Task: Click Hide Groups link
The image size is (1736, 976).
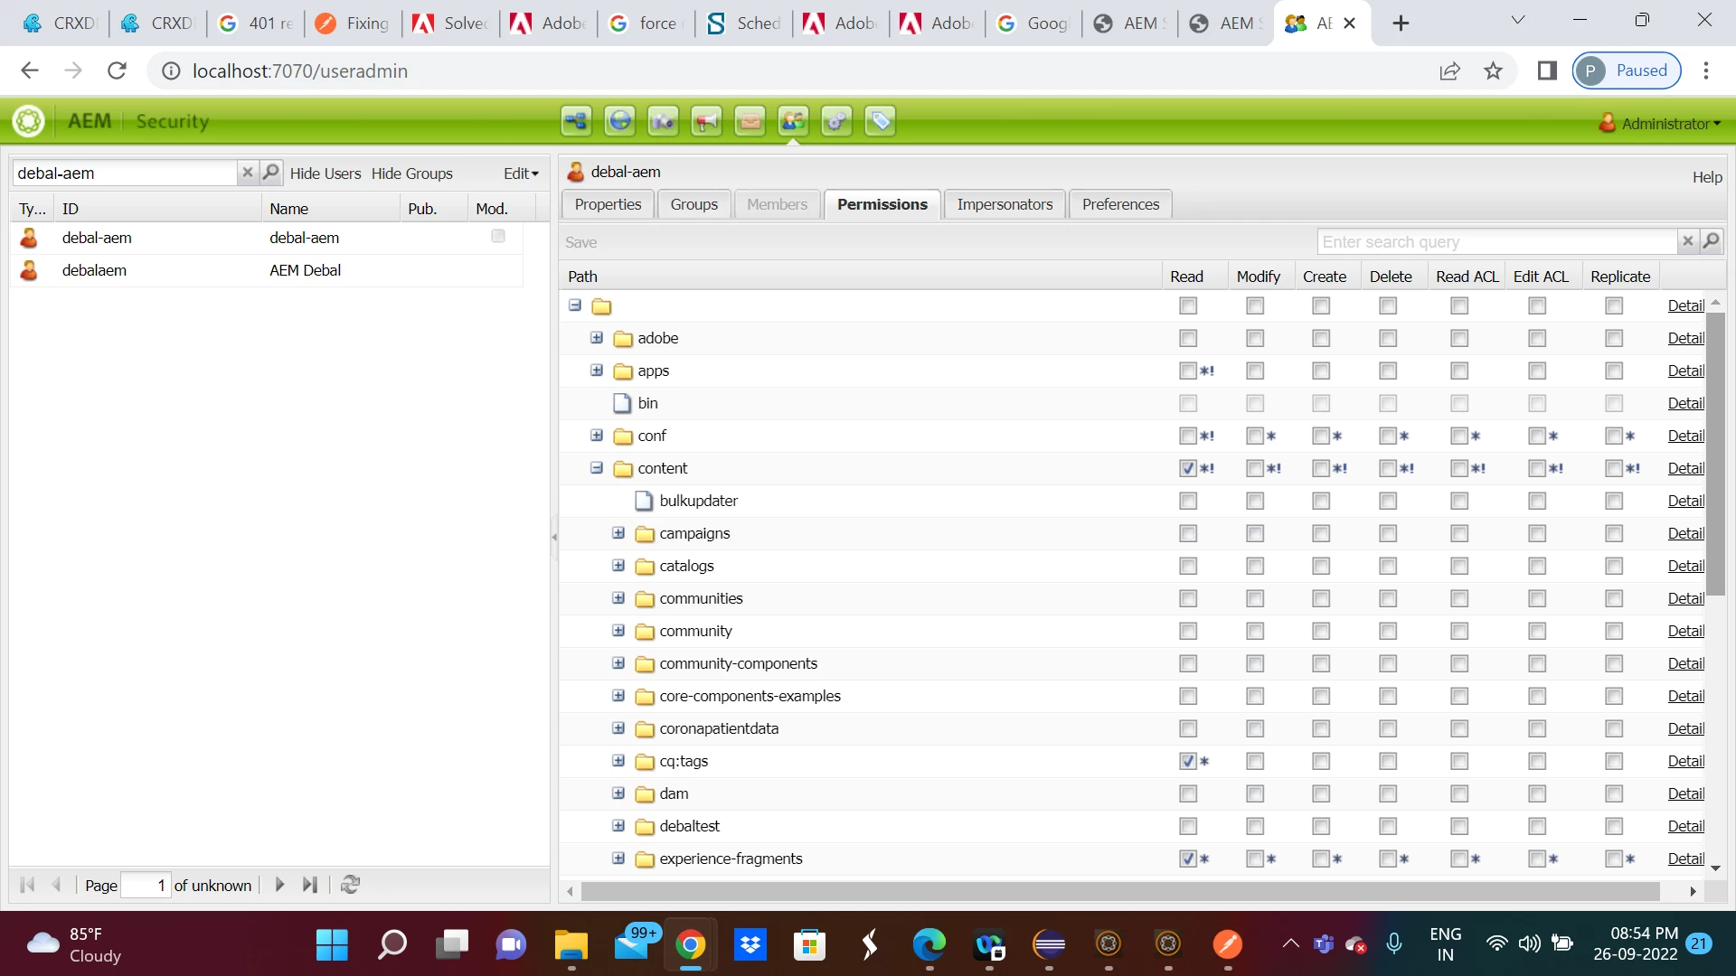Action: click(x=411, y=174)
